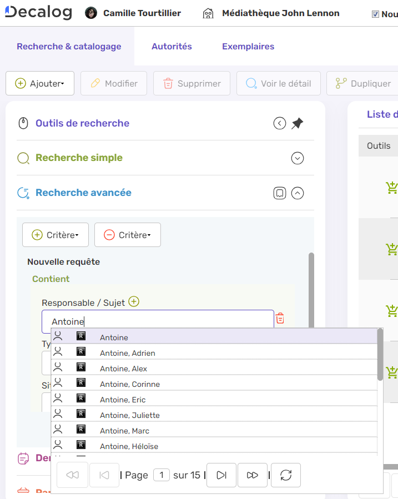Select suggestion 'Antoine'

click(214, 336)
